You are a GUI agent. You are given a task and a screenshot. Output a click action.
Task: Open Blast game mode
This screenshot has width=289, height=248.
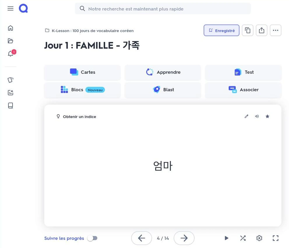click(x=163, y=90)
